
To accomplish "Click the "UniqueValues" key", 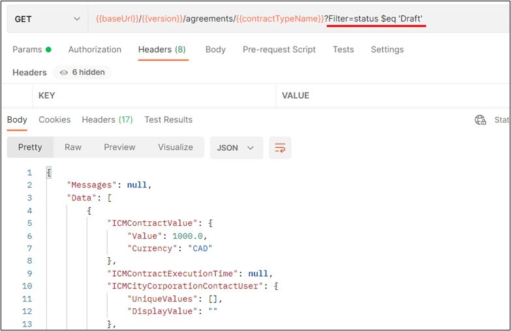I will [x=163, y=299].
